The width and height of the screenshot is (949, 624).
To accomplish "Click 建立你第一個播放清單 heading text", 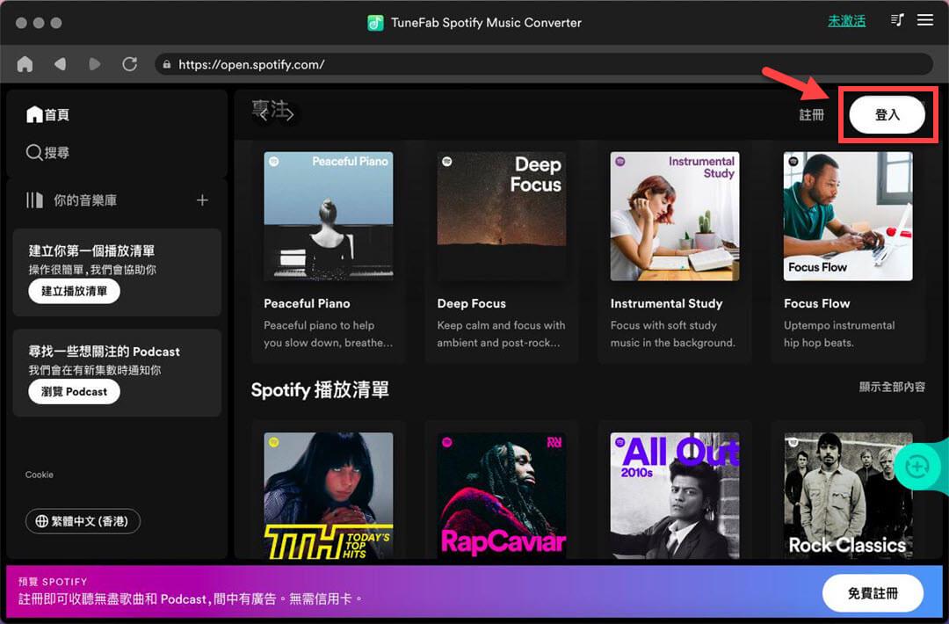I will (91, 250).
